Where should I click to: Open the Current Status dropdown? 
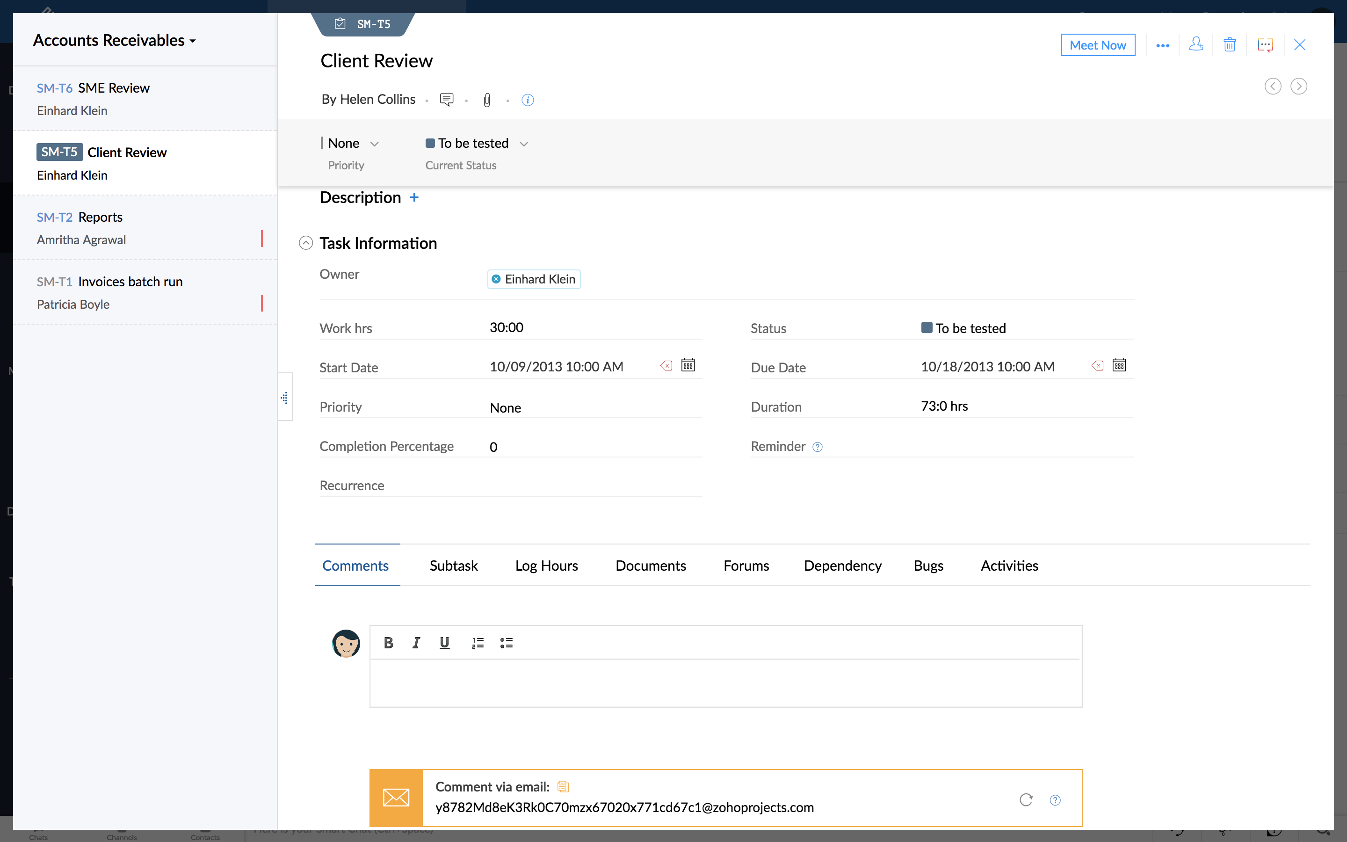click(477, 144)
